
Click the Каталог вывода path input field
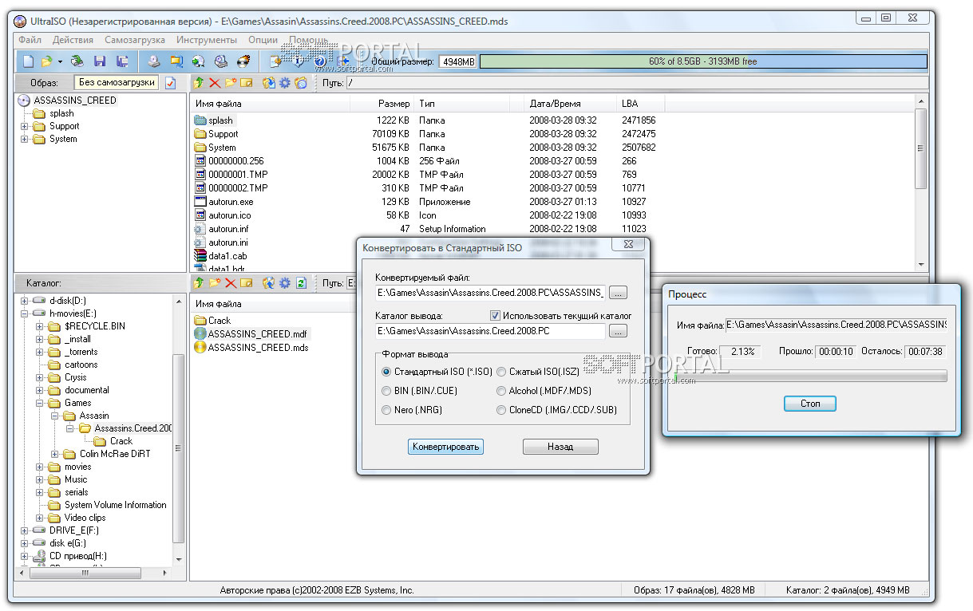point(490,331)
